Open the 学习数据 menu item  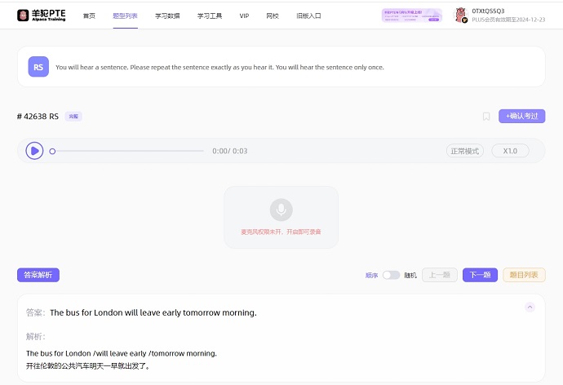tap(167, 15)
